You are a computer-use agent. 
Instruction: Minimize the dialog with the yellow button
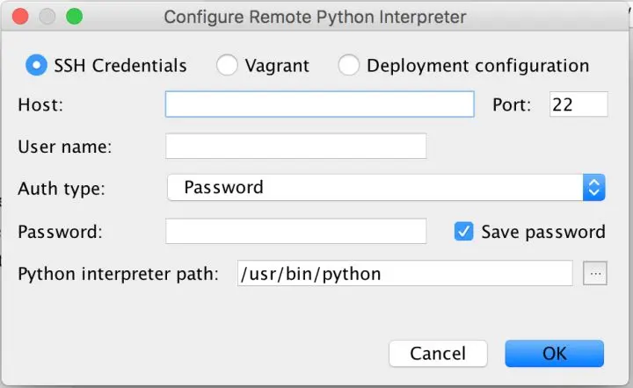point(47,17)
